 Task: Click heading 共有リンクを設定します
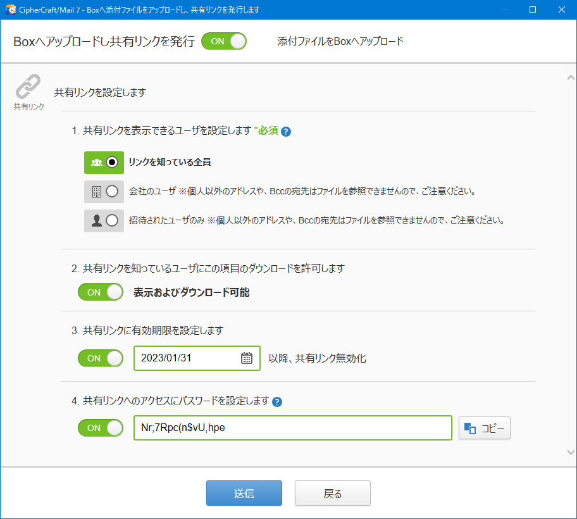click(100, 92)
